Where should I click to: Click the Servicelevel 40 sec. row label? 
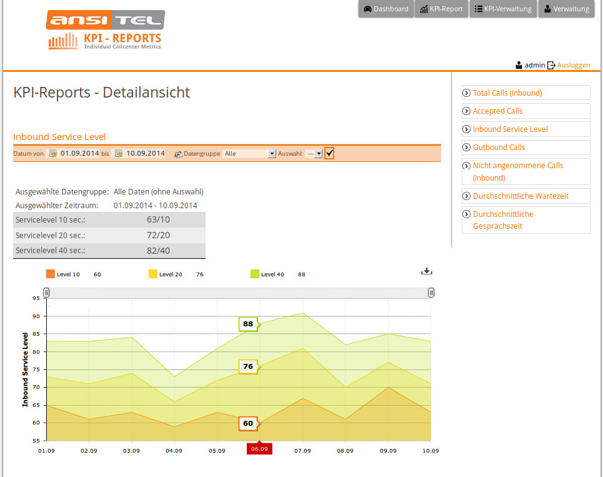[51, 251]
